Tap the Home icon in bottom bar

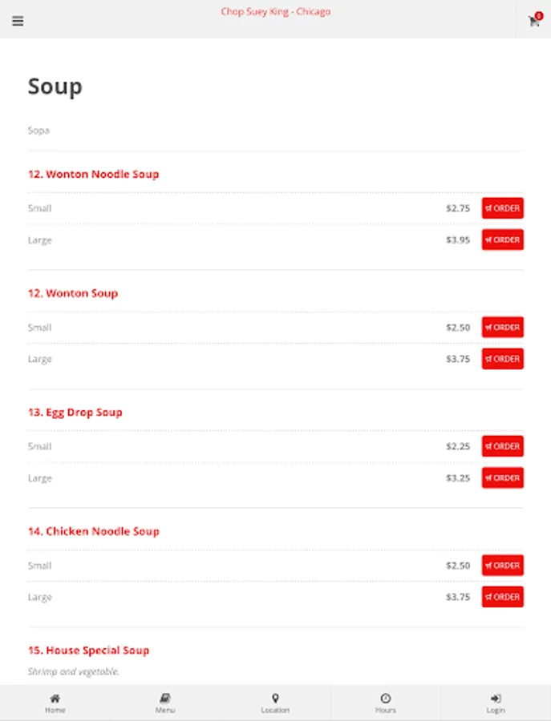(x=55, y=699)
